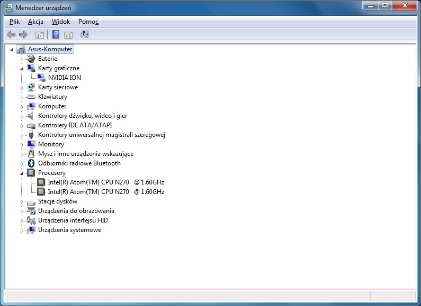Select the Odbiorniki radiowe Bluetooth label
This screenshot has height=306, width=421.
point(79,163)
